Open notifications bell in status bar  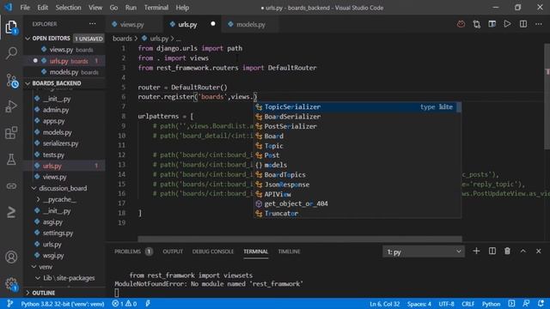(x=541, y=303)
